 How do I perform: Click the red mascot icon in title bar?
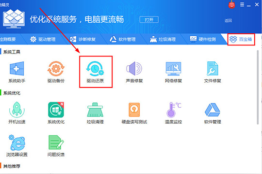(231, 4)
